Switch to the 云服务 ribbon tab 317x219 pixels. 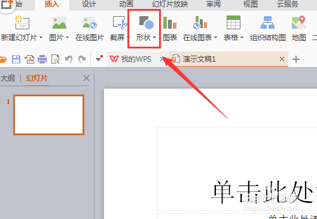[288, 4]
